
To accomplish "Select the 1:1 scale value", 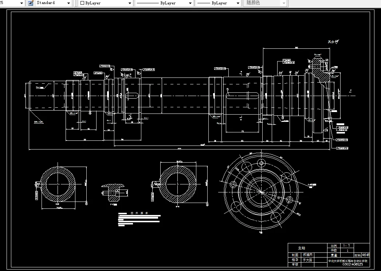I will (x=346, y=246).
